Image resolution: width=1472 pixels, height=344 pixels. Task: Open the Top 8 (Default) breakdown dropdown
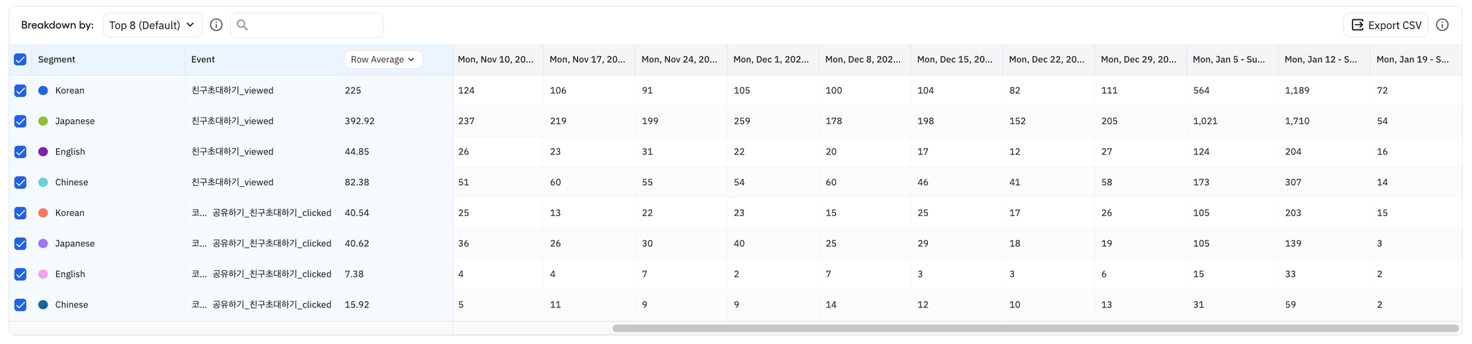pyautogui.click(x=152, y=25)
